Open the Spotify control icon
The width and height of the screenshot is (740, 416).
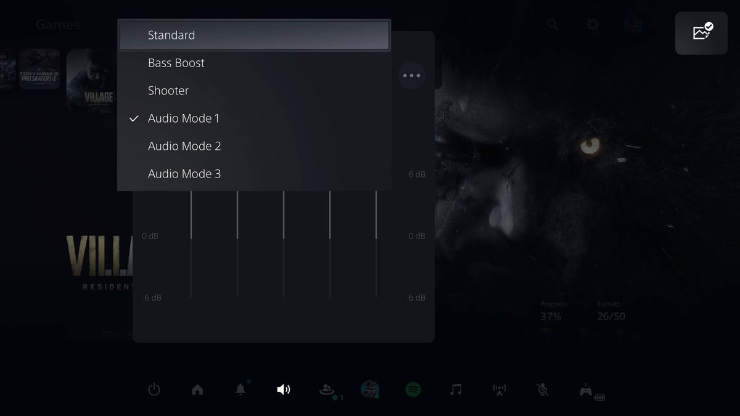tap(413, 389)
